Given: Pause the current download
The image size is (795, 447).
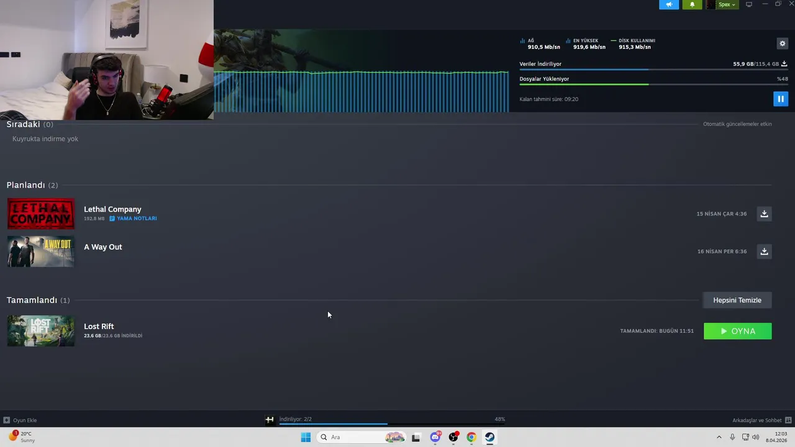Looking at the screenshot, I should click(781, 99).
